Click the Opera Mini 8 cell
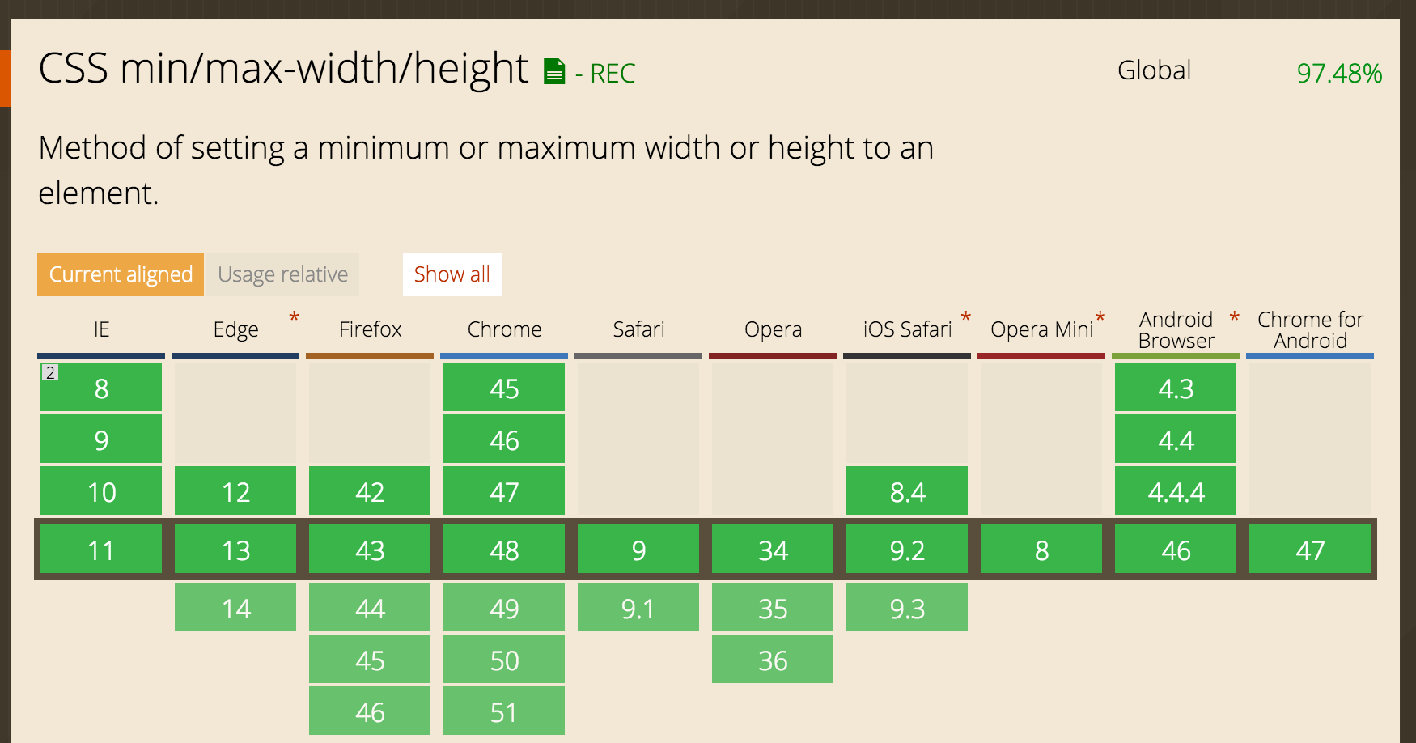1416x743 pixels. click(x=1041, y=550)
